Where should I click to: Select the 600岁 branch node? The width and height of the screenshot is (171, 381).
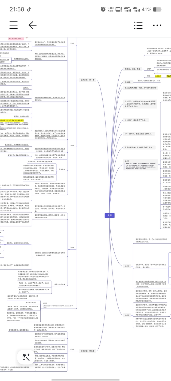point(127,315)
